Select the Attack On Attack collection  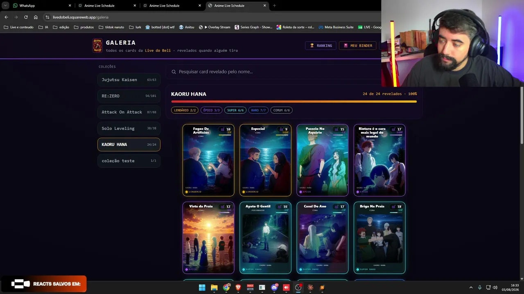click(x=129, y=112)
